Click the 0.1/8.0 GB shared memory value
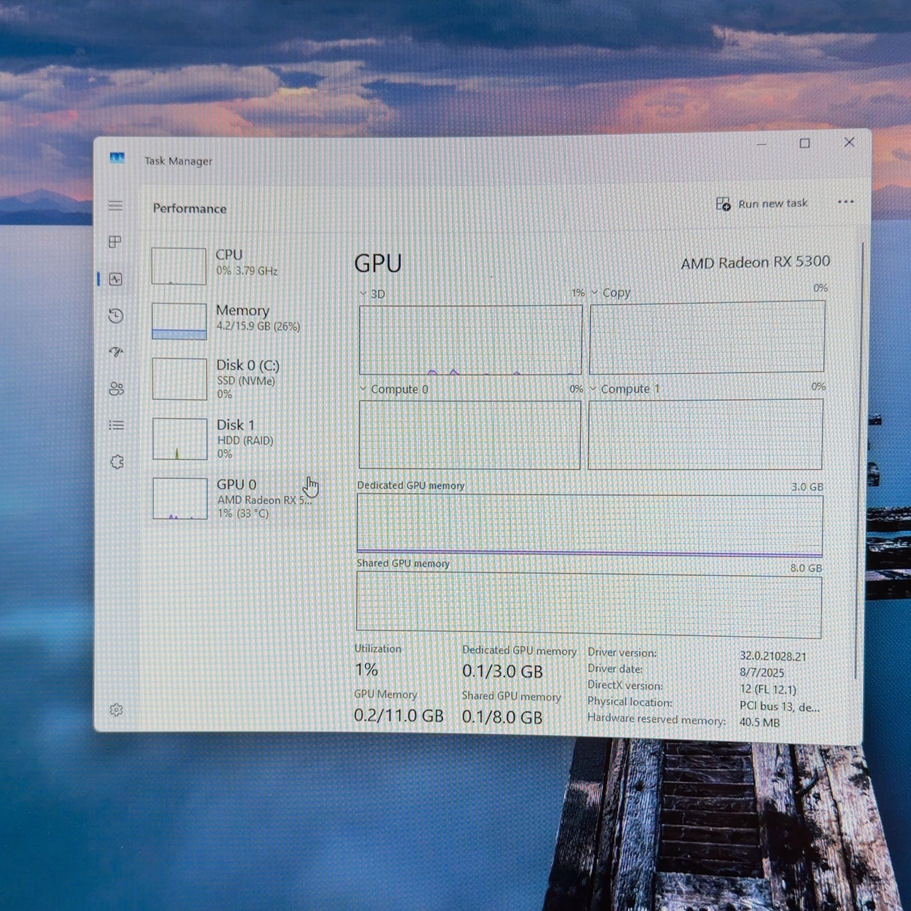Screen dimensions: 911x911 [x=502, y=717]
